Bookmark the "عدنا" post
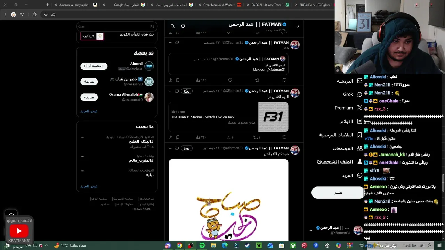 (x=178, y=80)
